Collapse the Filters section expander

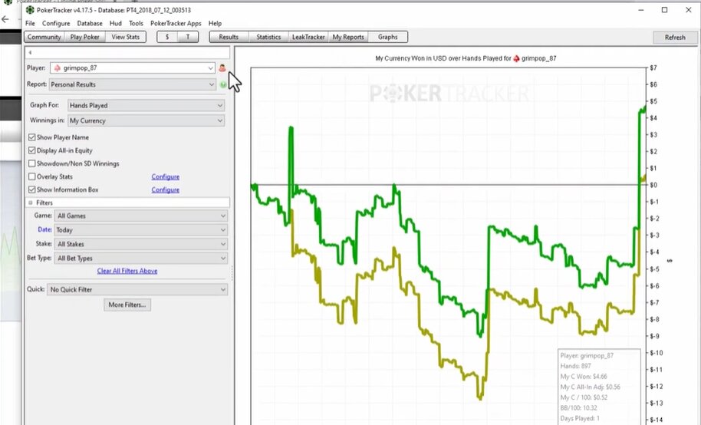point(31,203)
